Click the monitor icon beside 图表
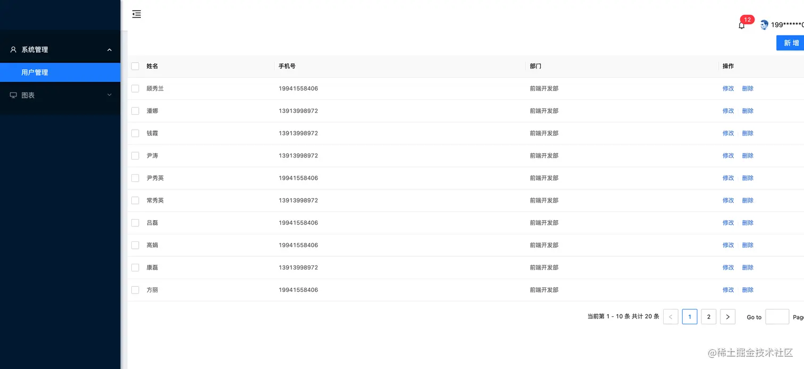This screenshot has width=804, height=369. (13, 95)
